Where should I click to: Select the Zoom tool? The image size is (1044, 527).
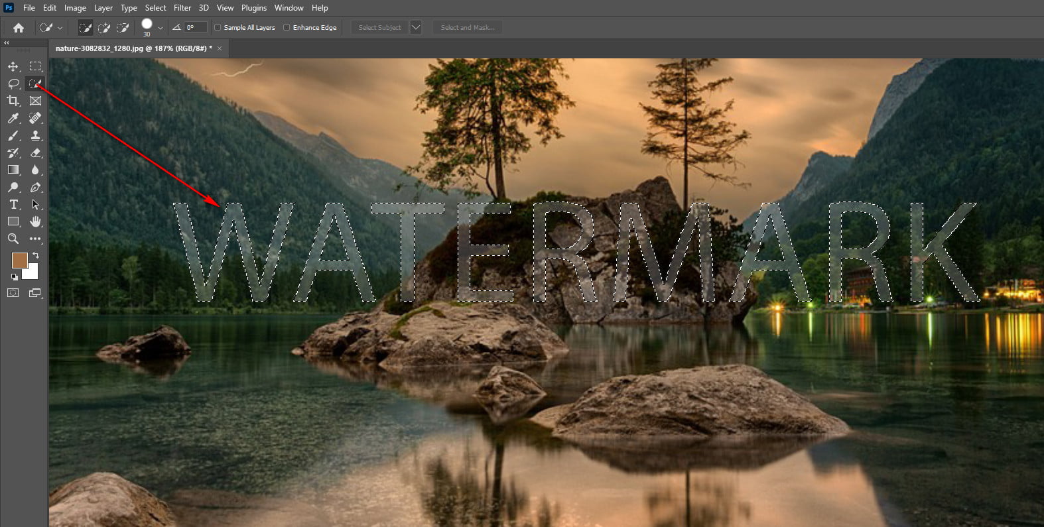(13, 239)
